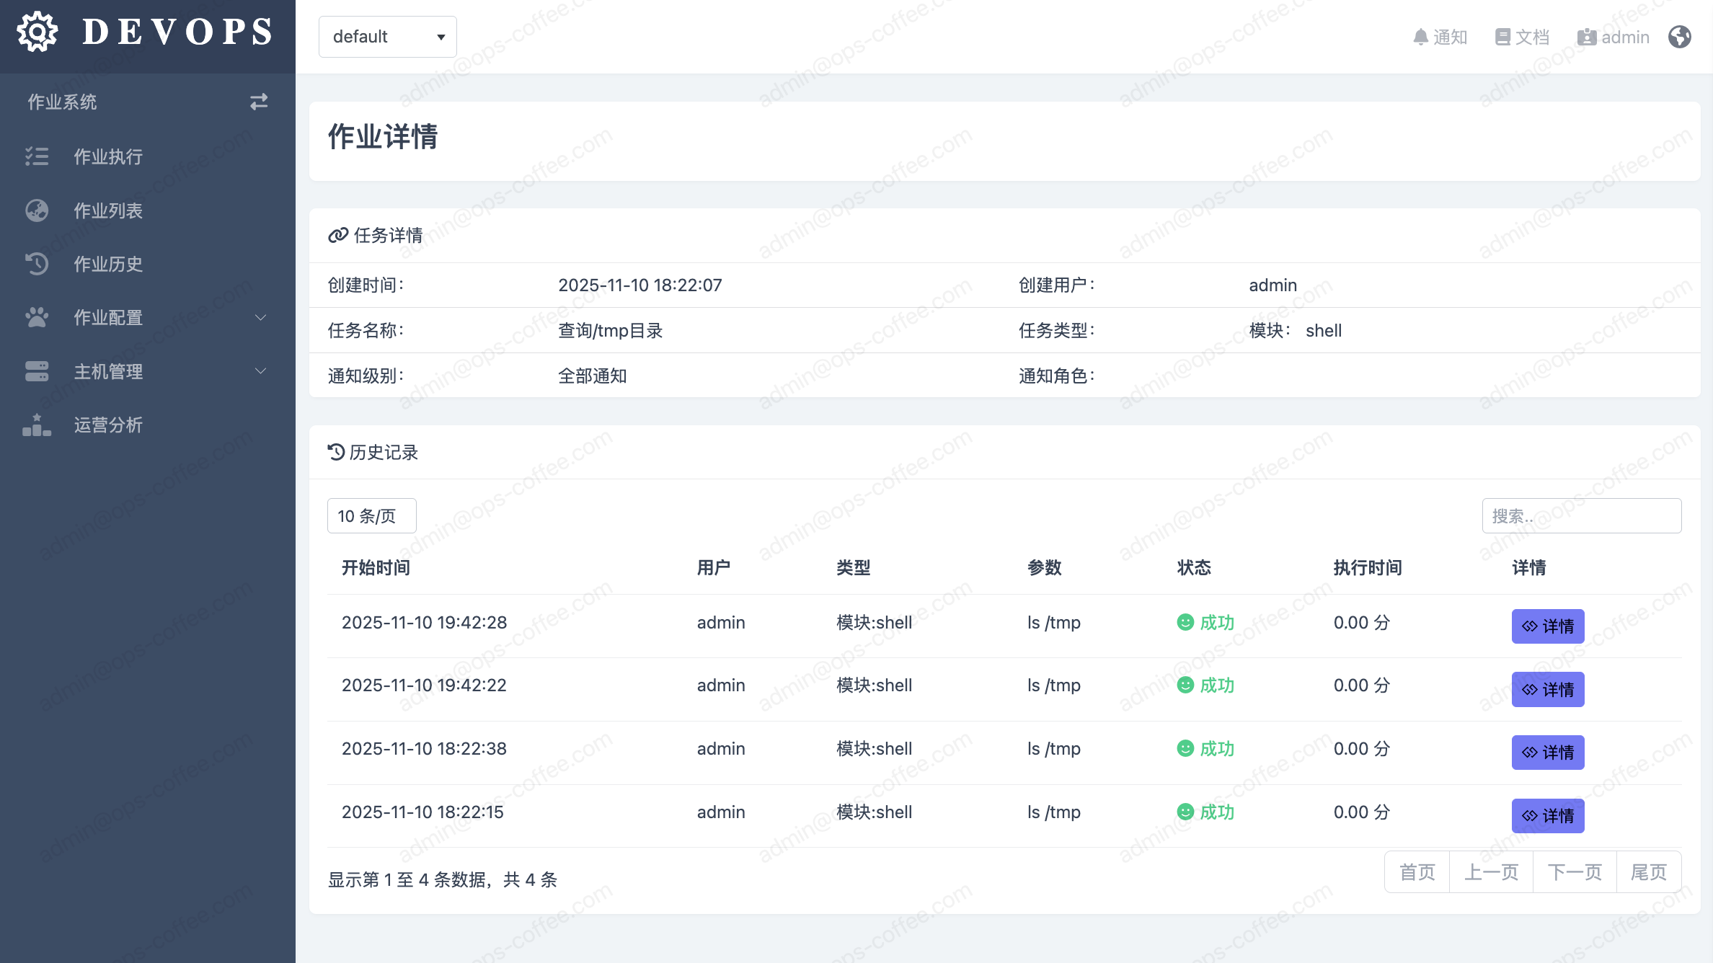The height and width of the screenshot is (963, 1713).
Task: Click 详情 button for 18:22:15 record
Action: coord(1547,815)
